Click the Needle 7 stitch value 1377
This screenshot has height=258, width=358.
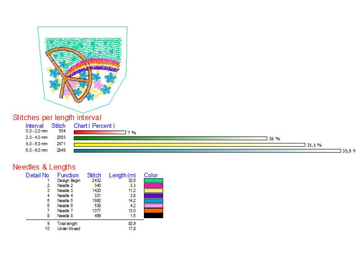[x=97, y=211]
